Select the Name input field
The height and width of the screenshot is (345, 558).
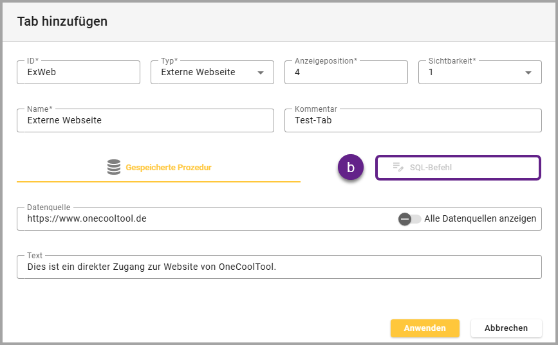pos(145,120)
